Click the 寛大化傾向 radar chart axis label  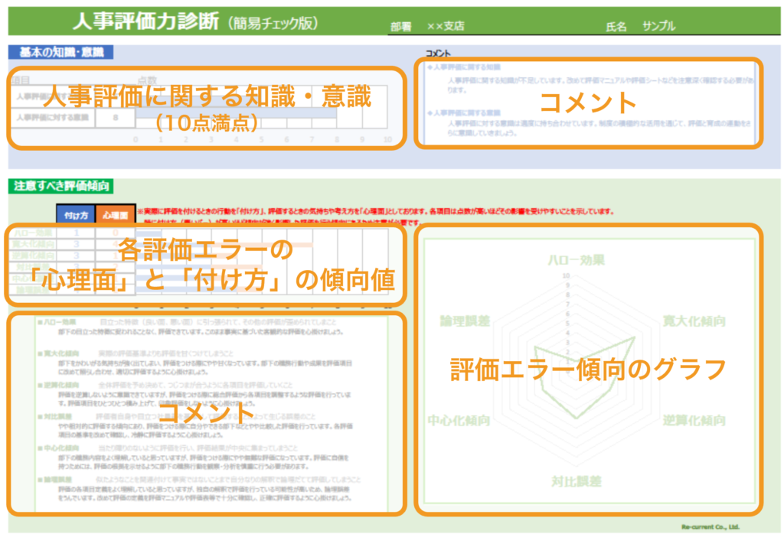tap(694, 320)
